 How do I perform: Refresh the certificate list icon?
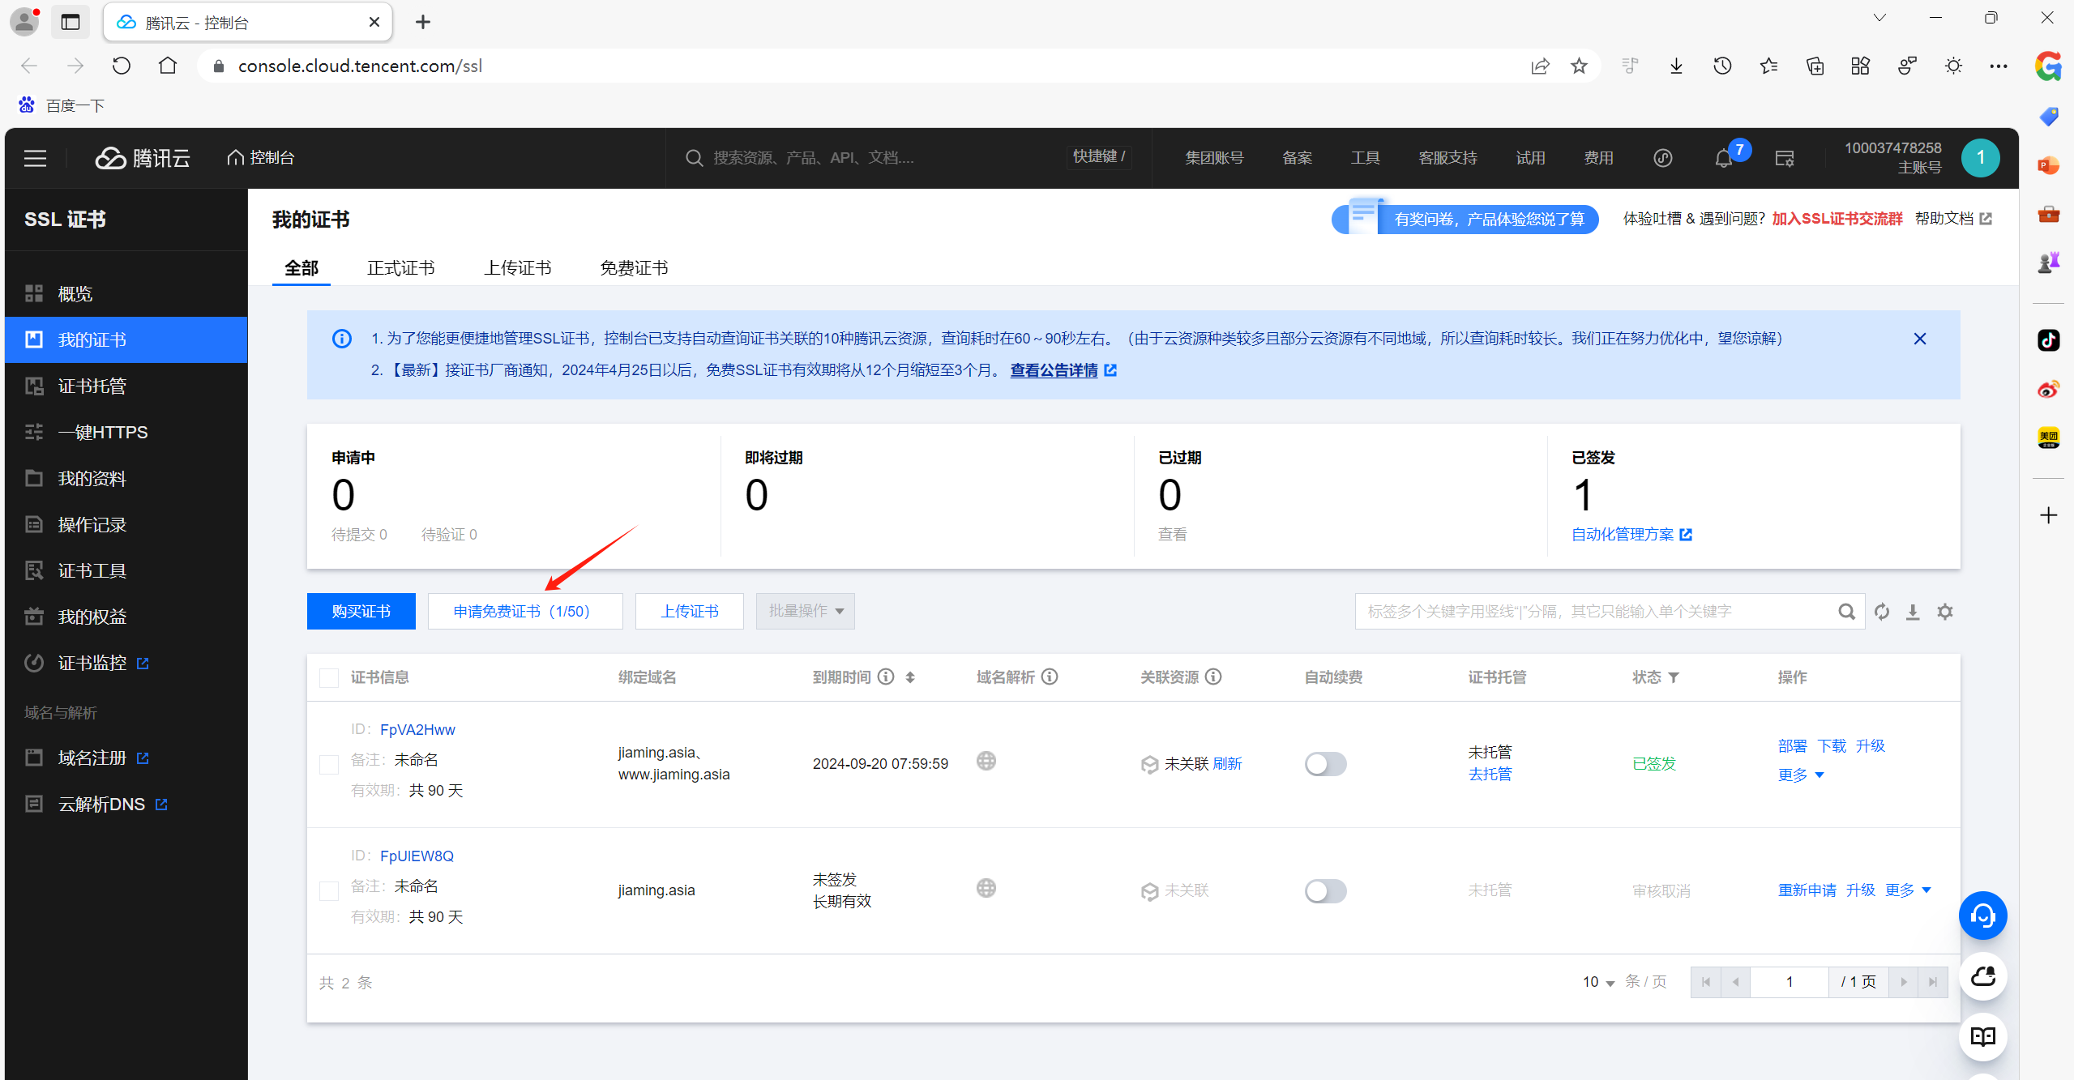click(1882, 612)
